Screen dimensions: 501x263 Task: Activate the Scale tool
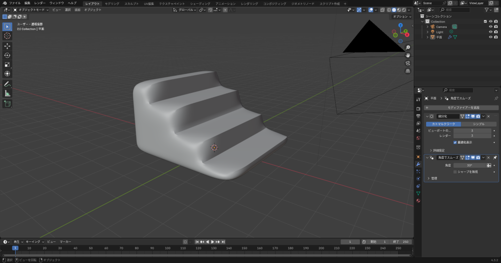pyautogui.click(x=7, y=65)
